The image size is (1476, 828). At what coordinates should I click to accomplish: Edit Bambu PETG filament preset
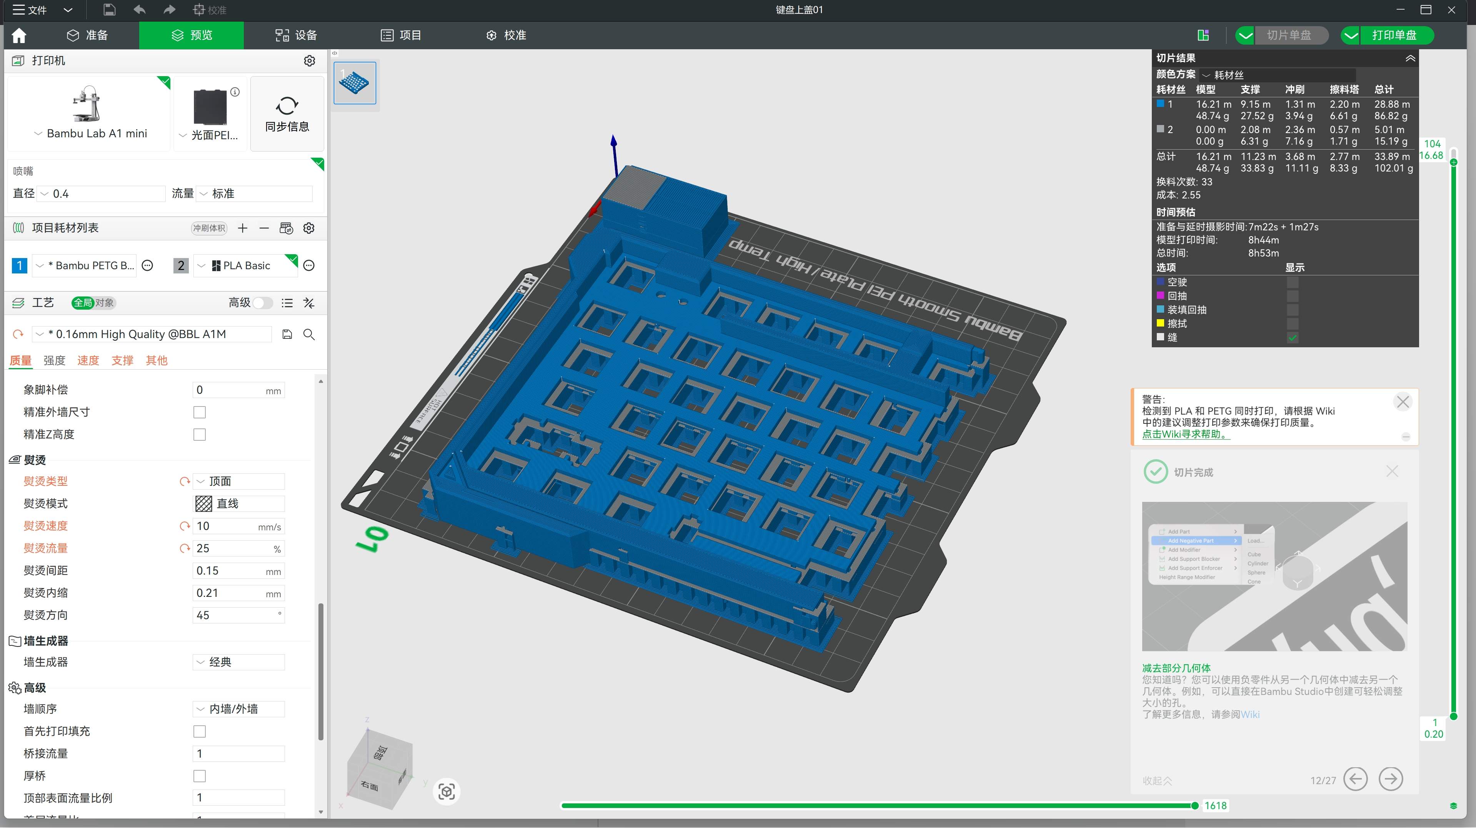click(148, 265)
